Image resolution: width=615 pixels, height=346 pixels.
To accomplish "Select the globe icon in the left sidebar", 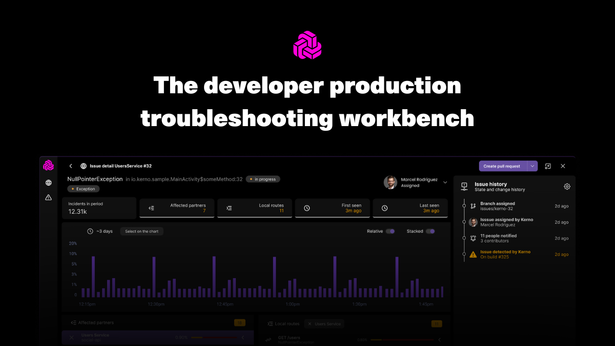I will pos(48,182).
